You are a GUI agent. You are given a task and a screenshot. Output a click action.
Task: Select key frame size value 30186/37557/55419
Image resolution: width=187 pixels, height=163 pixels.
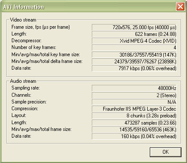134,54
